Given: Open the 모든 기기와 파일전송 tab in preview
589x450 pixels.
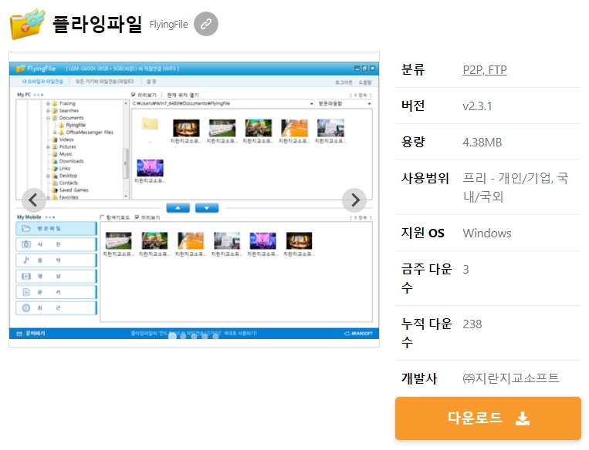Looking at the screenshot, I should coord(104,82).
